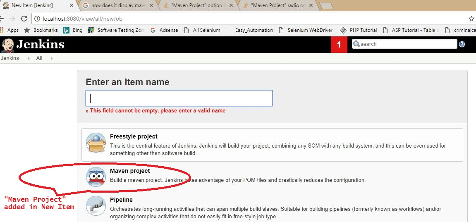Click the Jenkins header title text

coord(40,45)
